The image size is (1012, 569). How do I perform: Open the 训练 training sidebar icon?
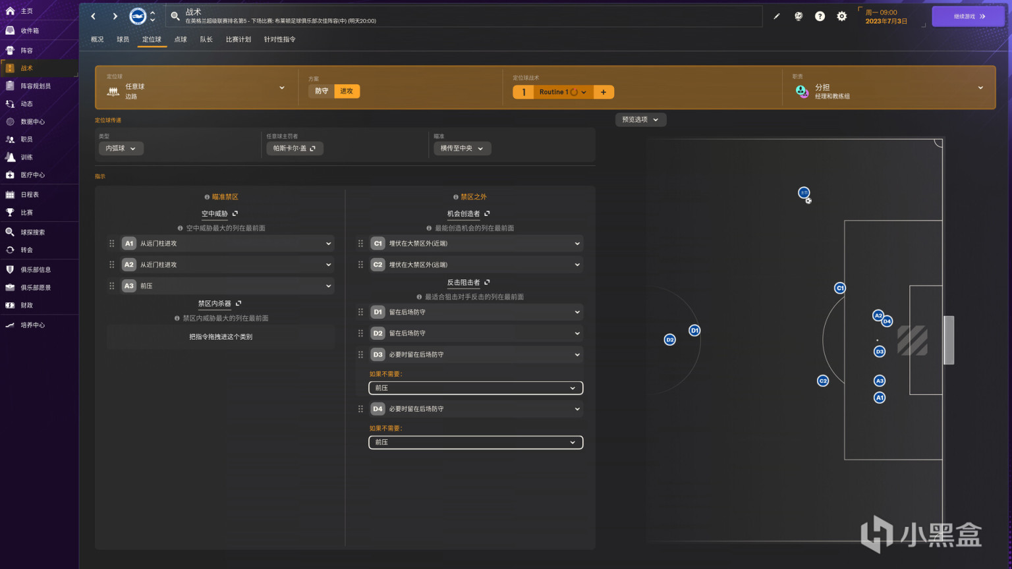[10, 157]
